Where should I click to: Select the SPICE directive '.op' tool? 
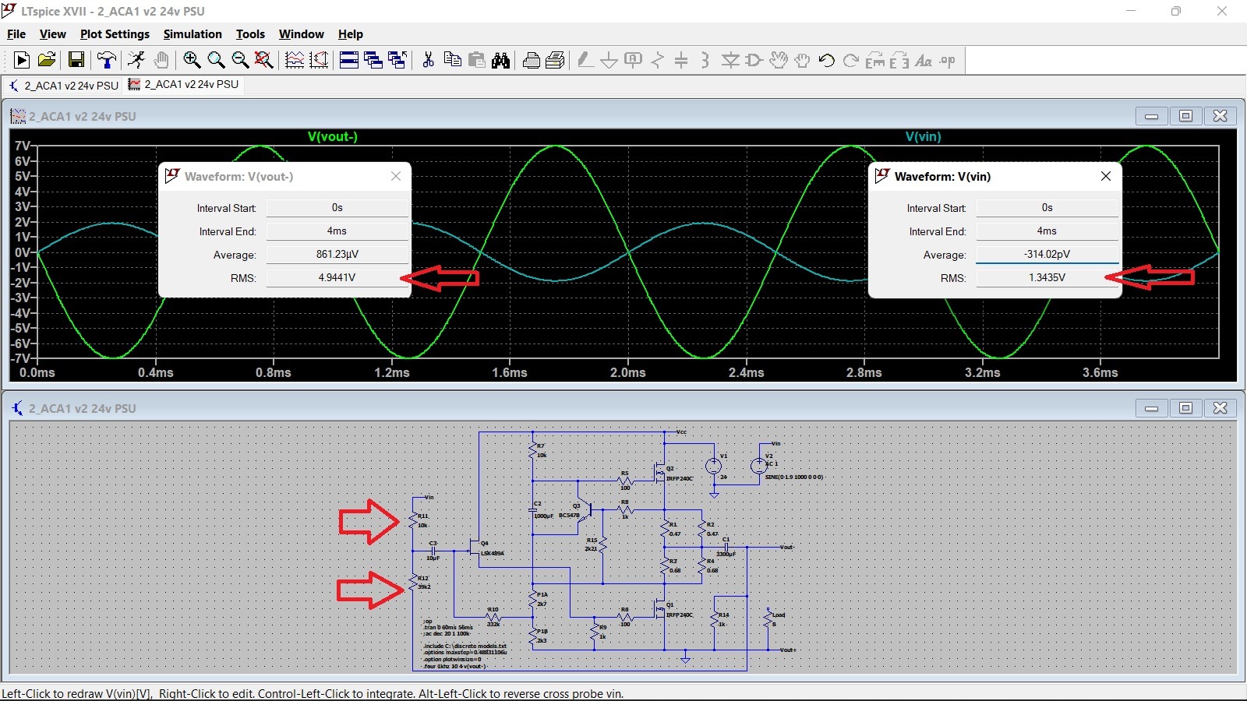pyautogui.click(x=948, y=60)
